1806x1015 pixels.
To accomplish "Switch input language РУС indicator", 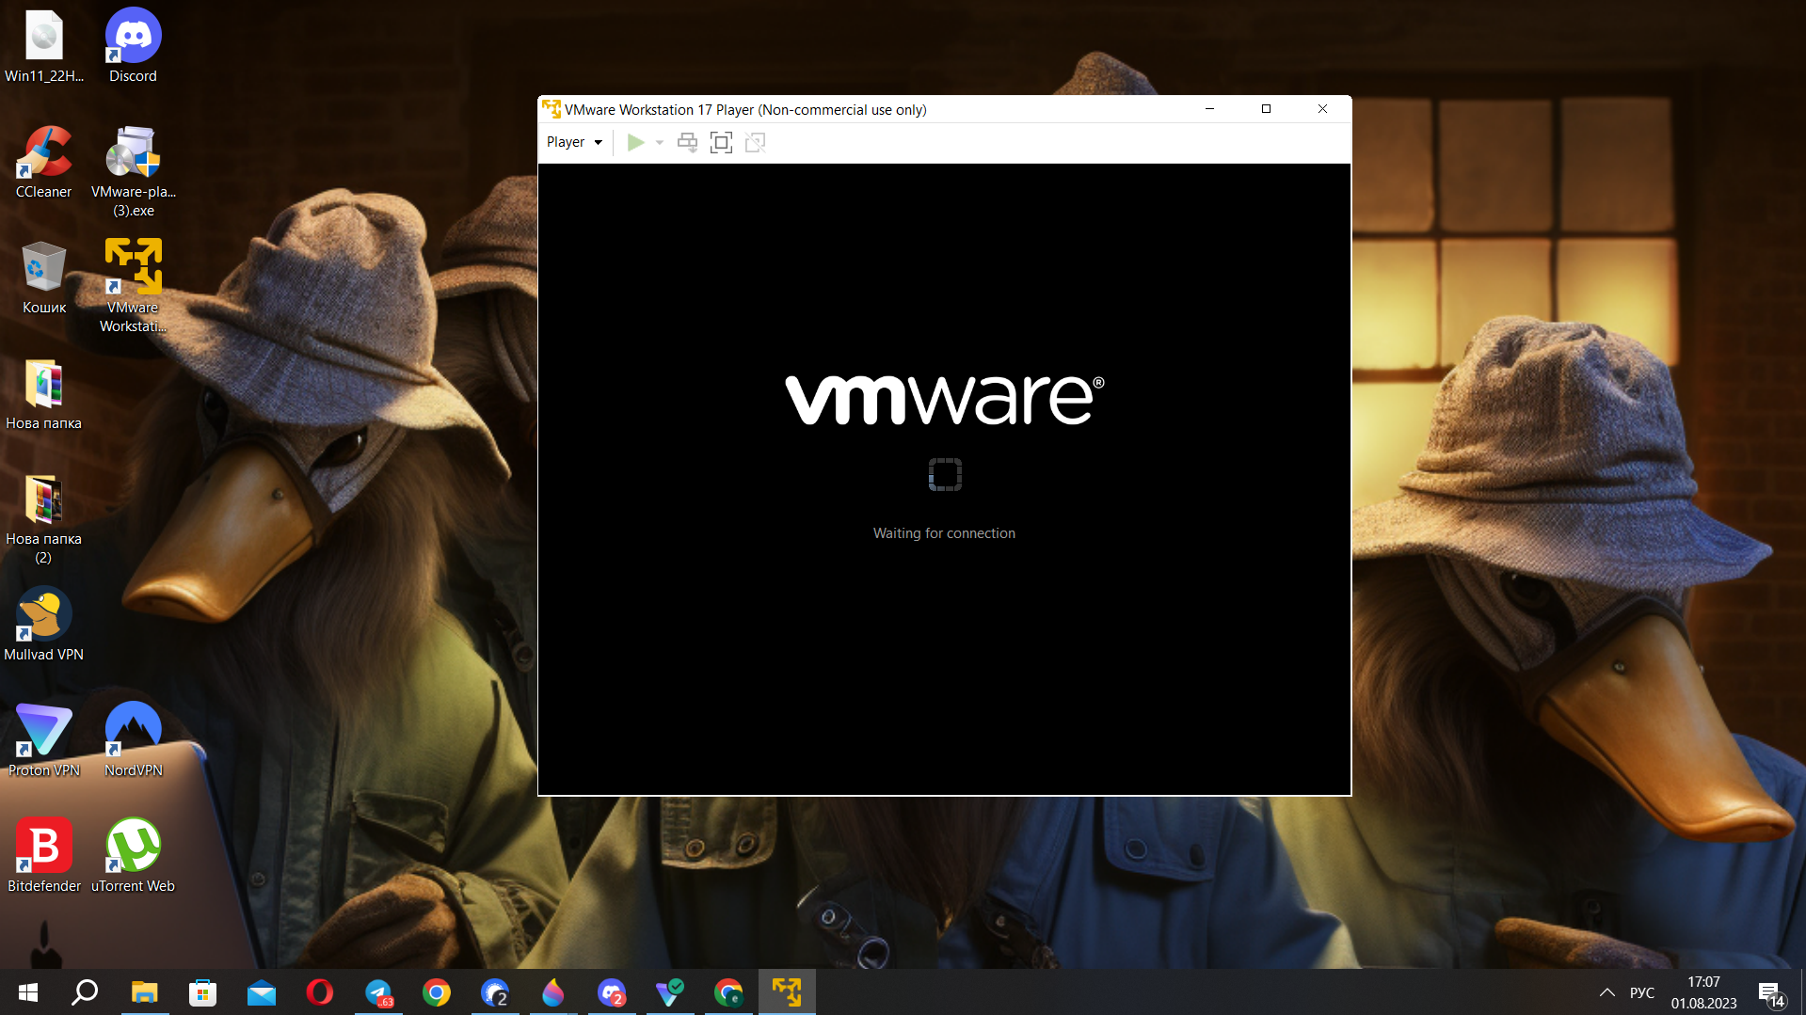I will pos(1642,992).
